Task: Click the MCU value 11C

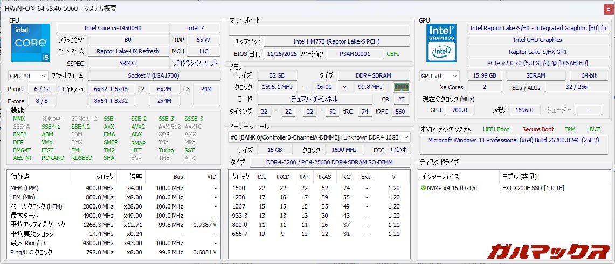Action: (x=203, y=51)
